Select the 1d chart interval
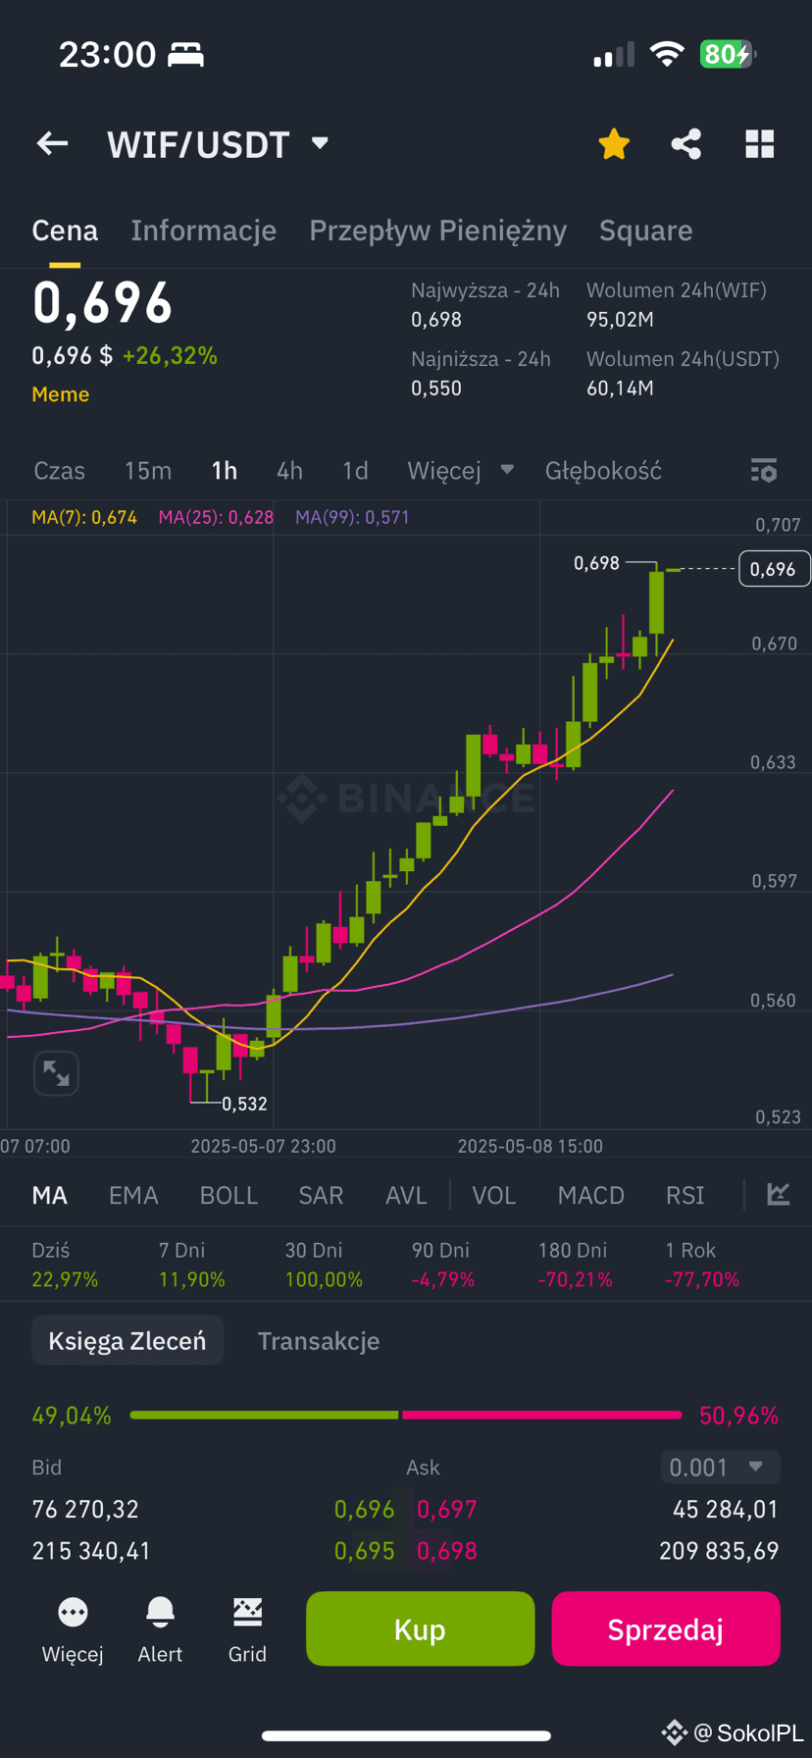This screenshot has width=812, height=1758. pyautogui.click(x=356, y=471)
